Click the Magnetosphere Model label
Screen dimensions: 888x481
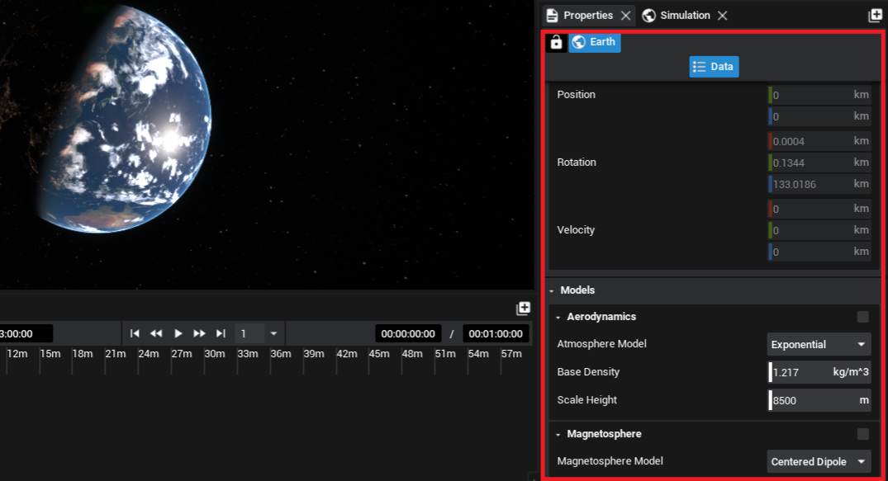610,461
